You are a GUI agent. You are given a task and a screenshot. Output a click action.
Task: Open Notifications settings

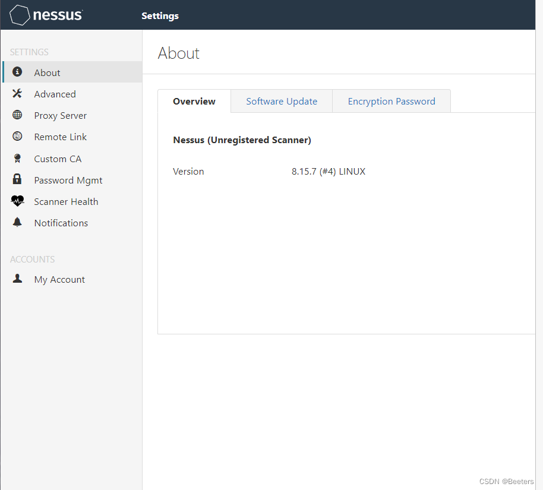pos(72,223)
